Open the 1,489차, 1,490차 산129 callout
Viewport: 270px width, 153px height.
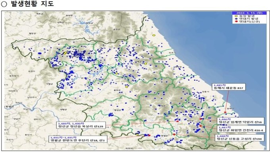[81, 125]
